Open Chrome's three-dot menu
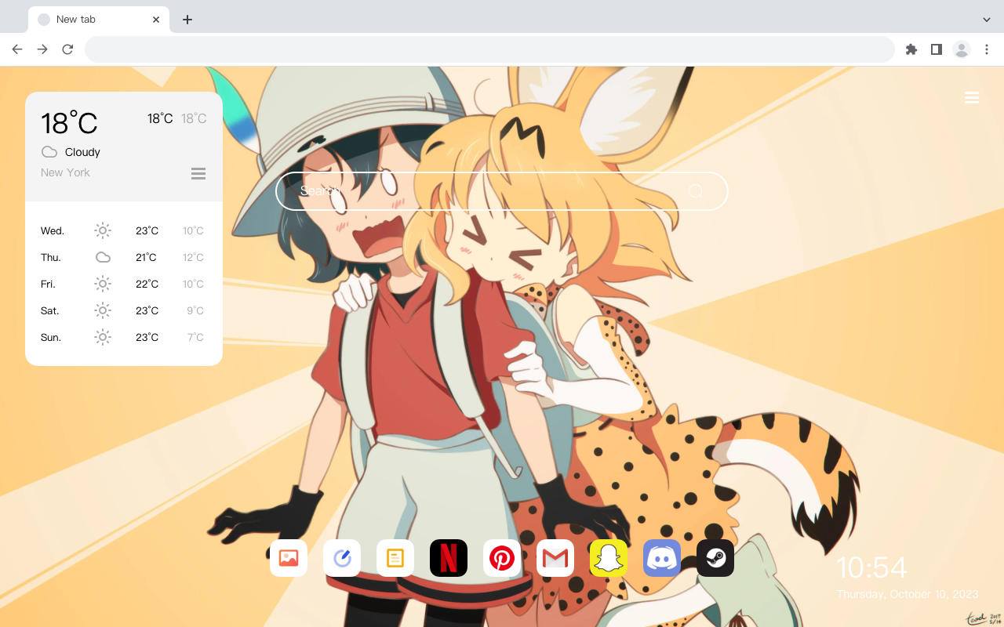Screen dimensions: 1004x627 (987, 49)
